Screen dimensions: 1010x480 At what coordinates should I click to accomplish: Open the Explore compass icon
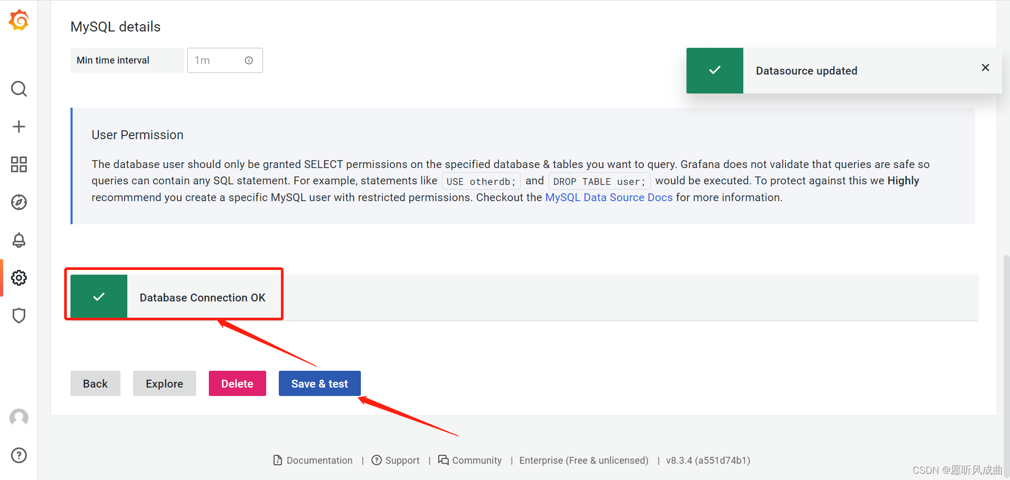tap(19, 202)
